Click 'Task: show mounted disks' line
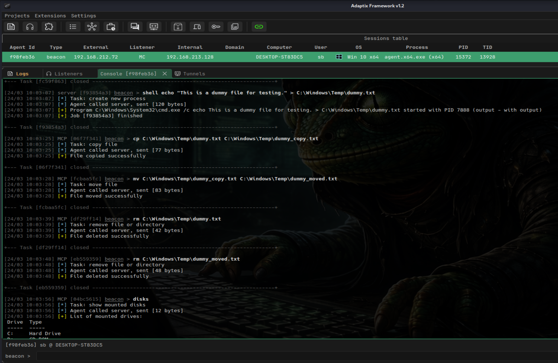This screenshot has height=363, width=558. [x=108, y=305]
